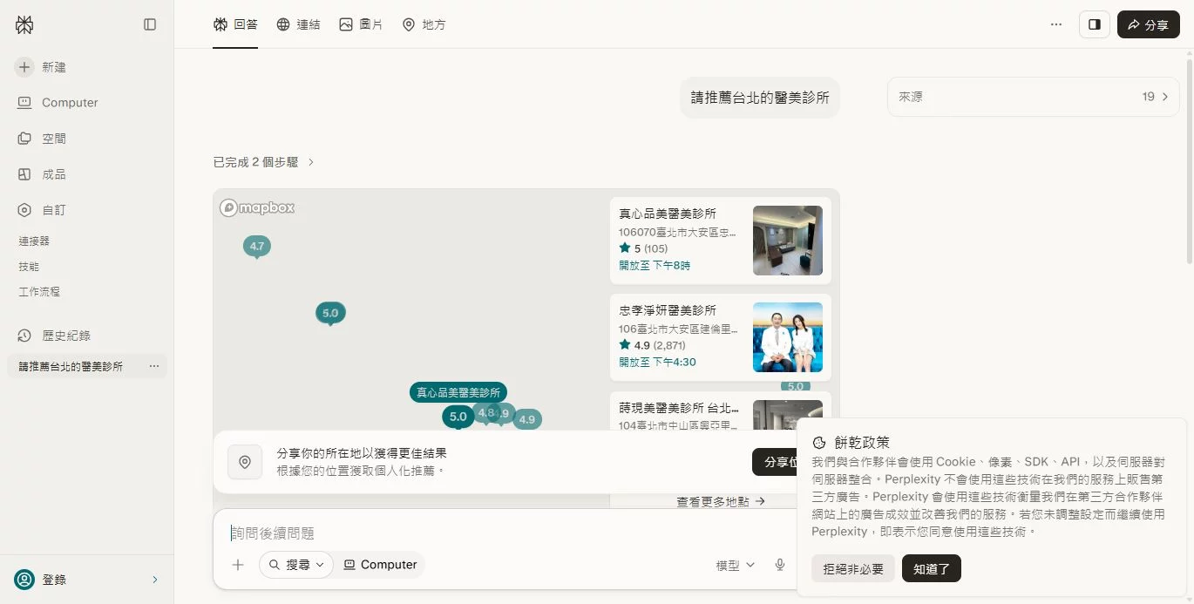
Task: Click the 真心品美醫美診所 room thumbnail
Action: point(788,241)
